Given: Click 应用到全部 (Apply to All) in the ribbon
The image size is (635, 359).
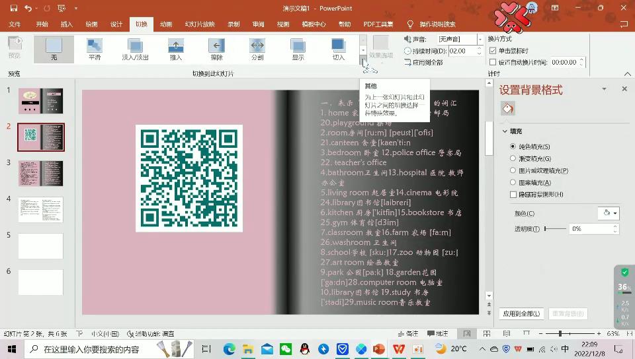Looking at the screenshot, I should click(x=423, y=62).
